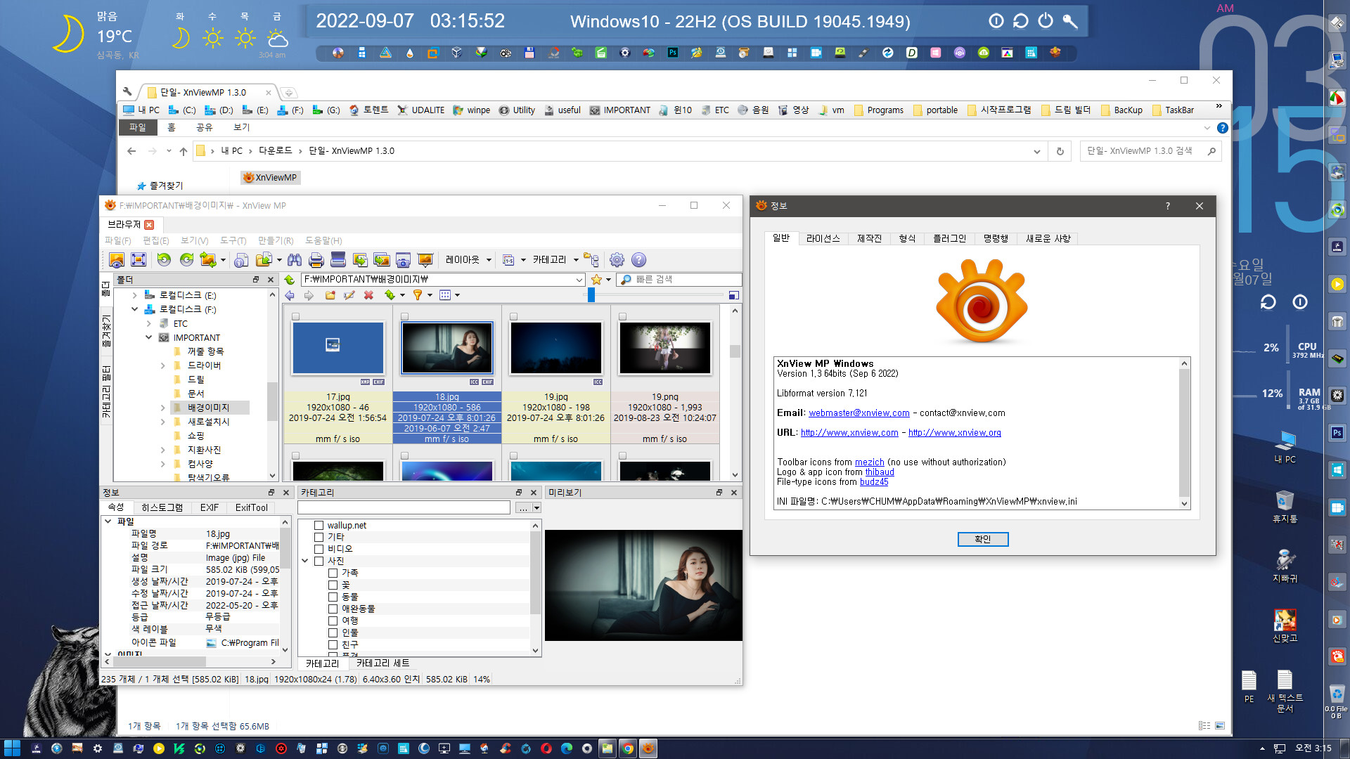Click the thumbnail size preset icon beside slider

[x=734, y=295]
